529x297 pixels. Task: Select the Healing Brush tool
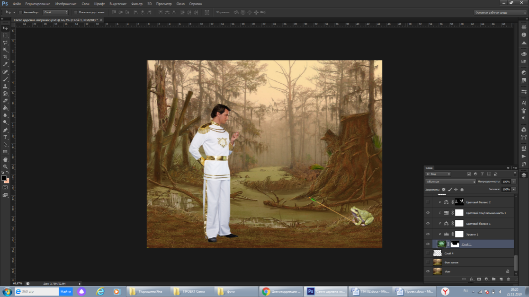[5, 72]
